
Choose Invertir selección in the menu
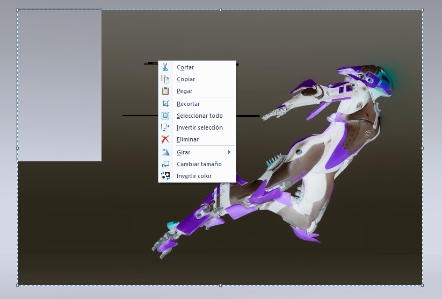[197, 127]
